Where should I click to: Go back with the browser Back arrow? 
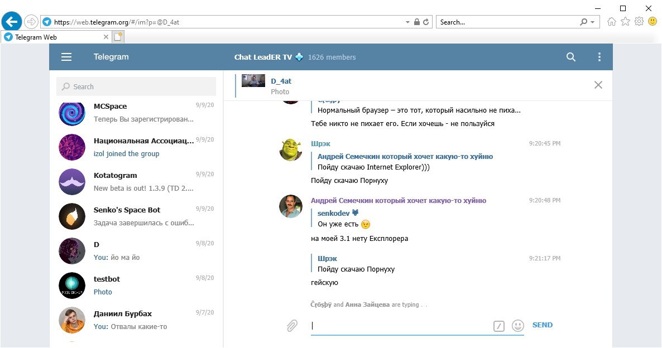pyautogui.click(x=12, y=21)
